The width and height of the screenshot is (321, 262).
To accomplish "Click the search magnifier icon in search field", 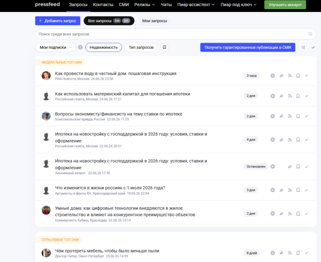I will (x=310, y=34).
